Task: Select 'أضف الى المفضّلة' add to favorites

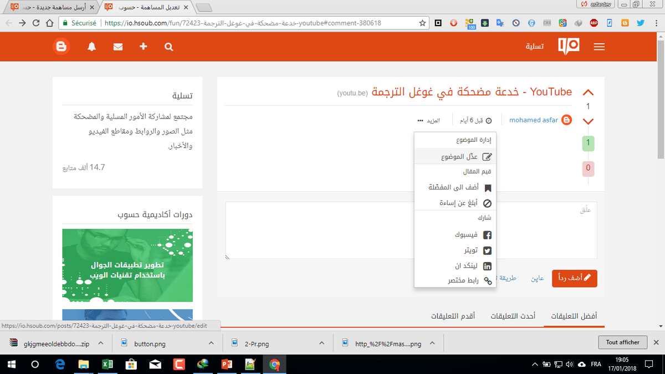Action: coord(455,188)
